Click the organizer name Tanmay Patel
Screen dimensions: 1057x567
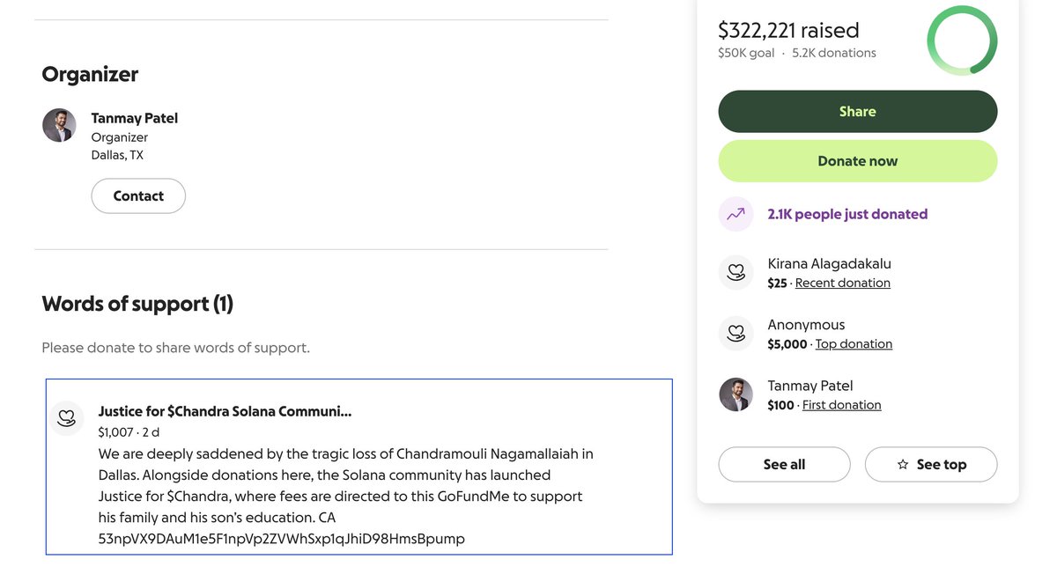pyautogui.click(x=135, y=118)
